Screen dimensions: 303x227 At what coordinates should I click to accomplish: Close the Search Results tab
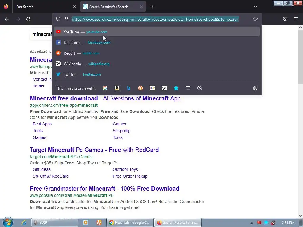[141, 7]
